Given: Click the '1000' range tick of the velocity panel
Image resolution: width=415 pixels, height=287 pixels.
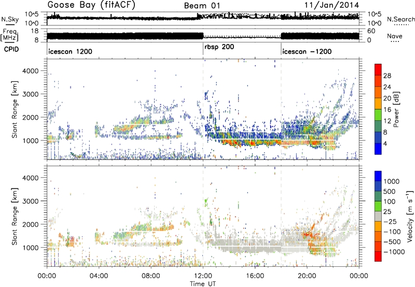Looking at the screenshot, I should 31,248.
